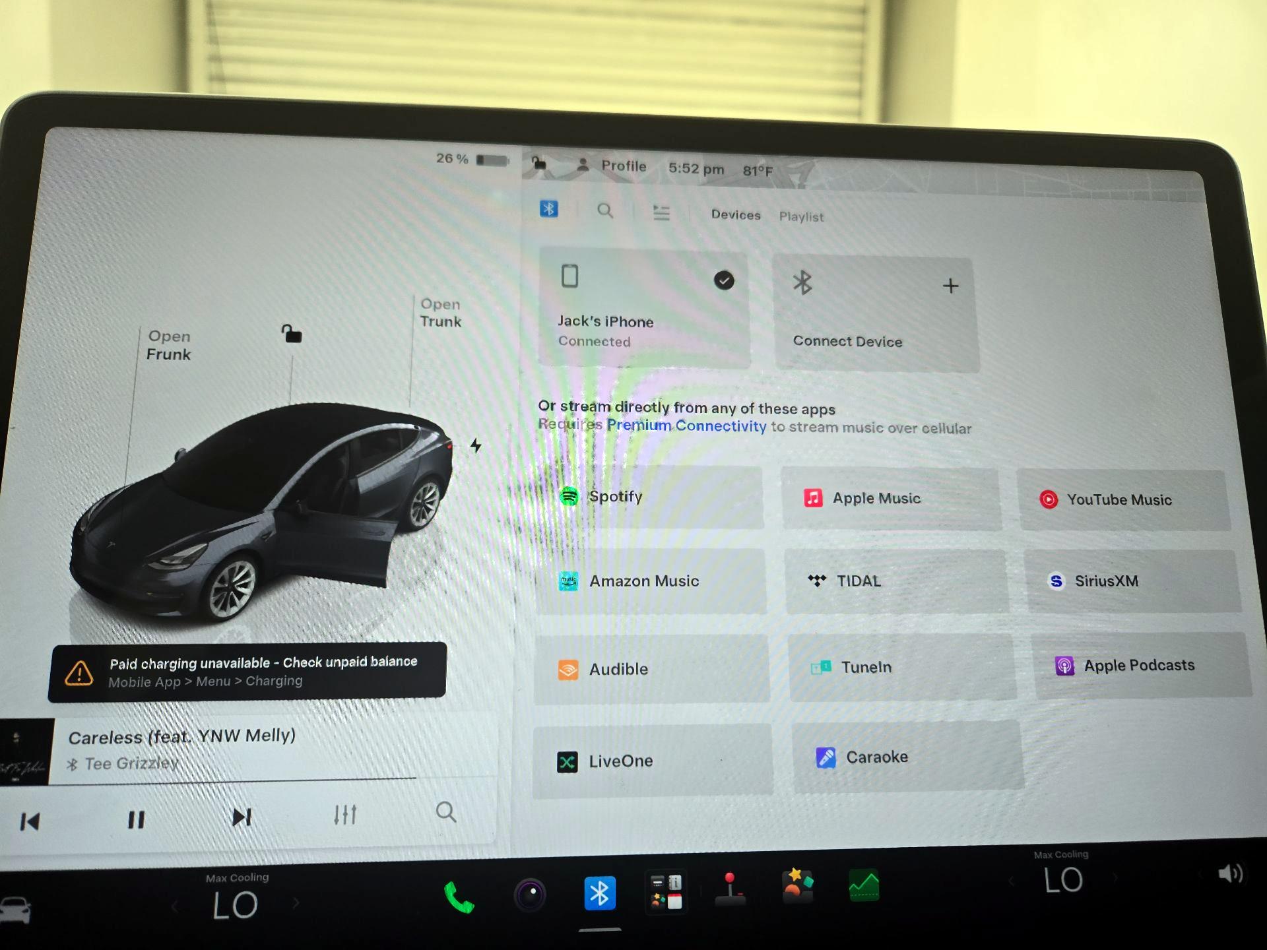Tap the Bluetooth app in bottom dock
Image resolution: width=1267 pixels, height=950 pixels.
tap(600, 893)
